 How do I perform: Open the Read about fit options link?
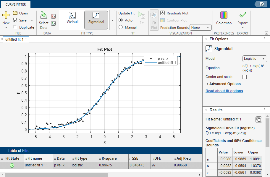coord(224,91)
